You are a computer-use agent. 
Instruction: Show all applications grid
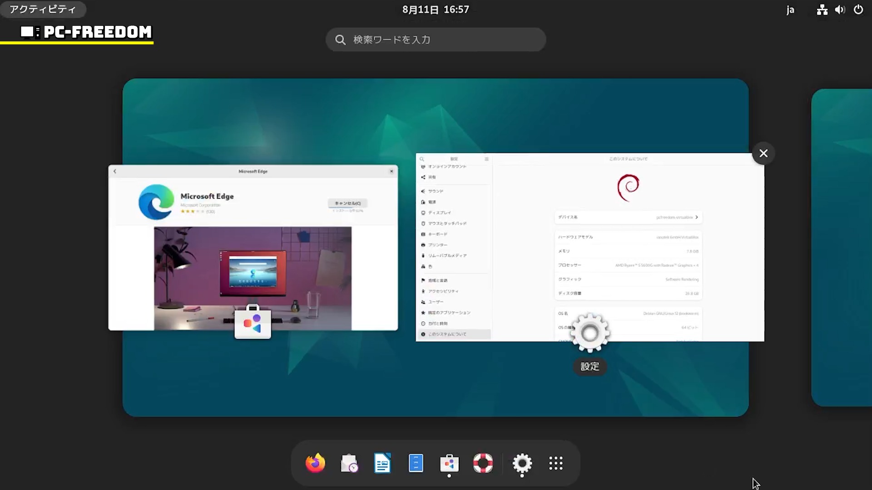[x=555, y=463]
